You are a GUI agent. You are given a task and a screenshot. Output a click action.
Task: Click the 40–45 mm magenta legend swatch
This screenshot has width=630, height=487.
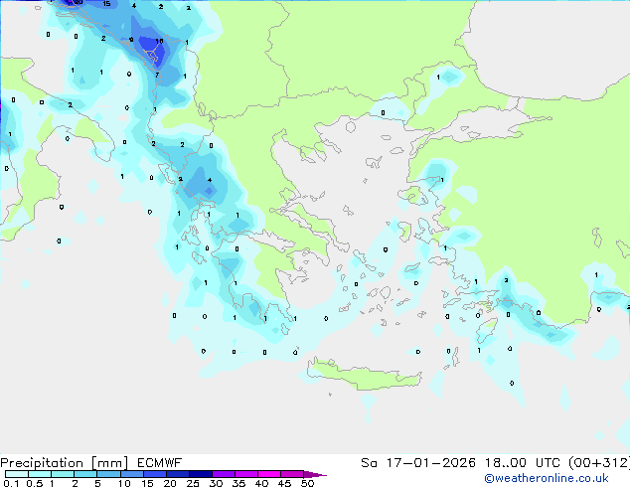point(269,474)
